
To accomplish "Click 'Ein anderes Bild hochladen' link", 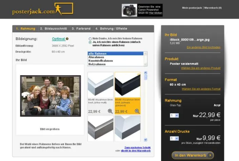I will point(203,47).
